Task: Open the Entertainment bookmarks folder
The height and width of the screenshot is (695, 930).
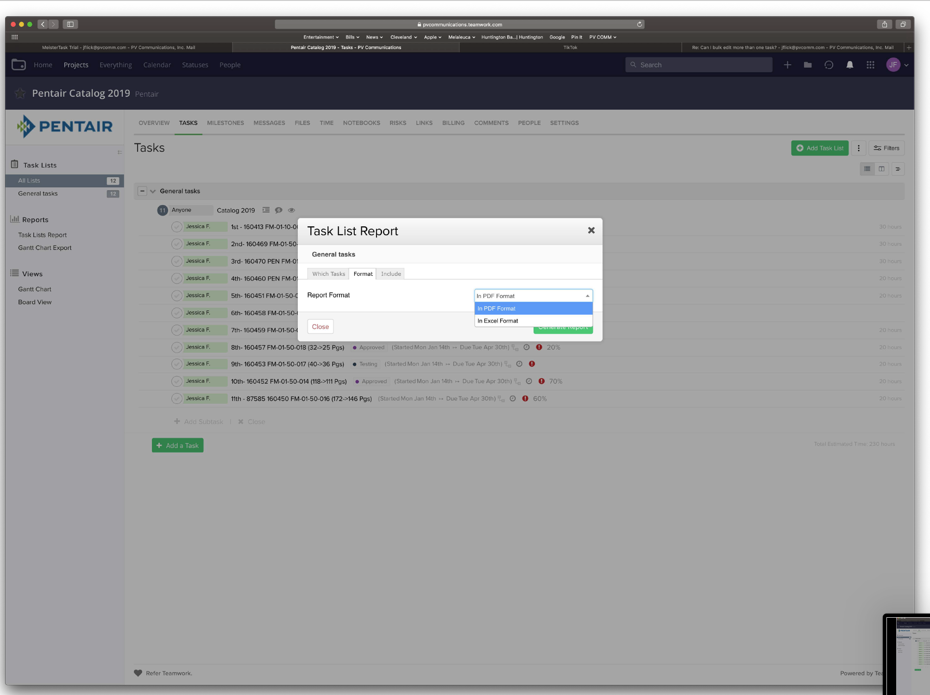Action: click(320, 37)
